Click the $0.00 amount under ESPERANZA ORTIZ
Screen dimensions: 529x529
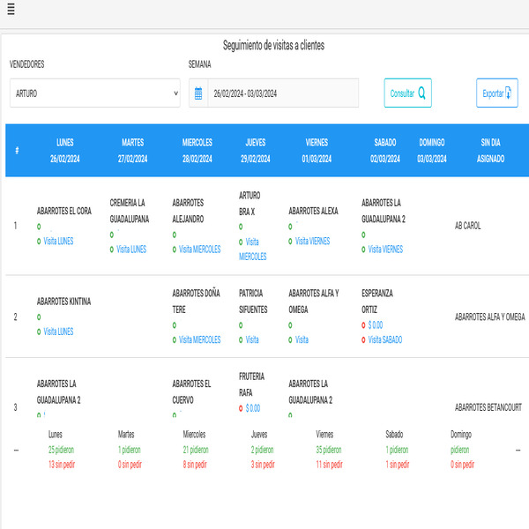375,325
